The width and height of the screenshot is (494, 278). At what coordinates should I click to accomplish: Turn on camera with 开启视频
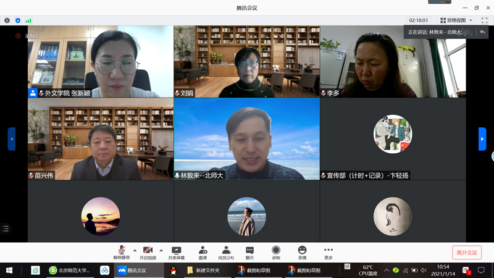(x=148, y=251)
